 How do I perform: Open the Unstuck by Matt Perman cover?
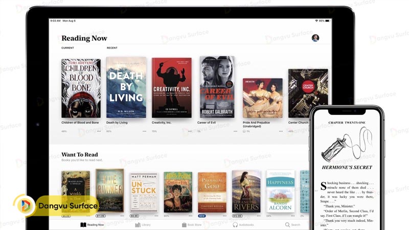pos(144,192)
